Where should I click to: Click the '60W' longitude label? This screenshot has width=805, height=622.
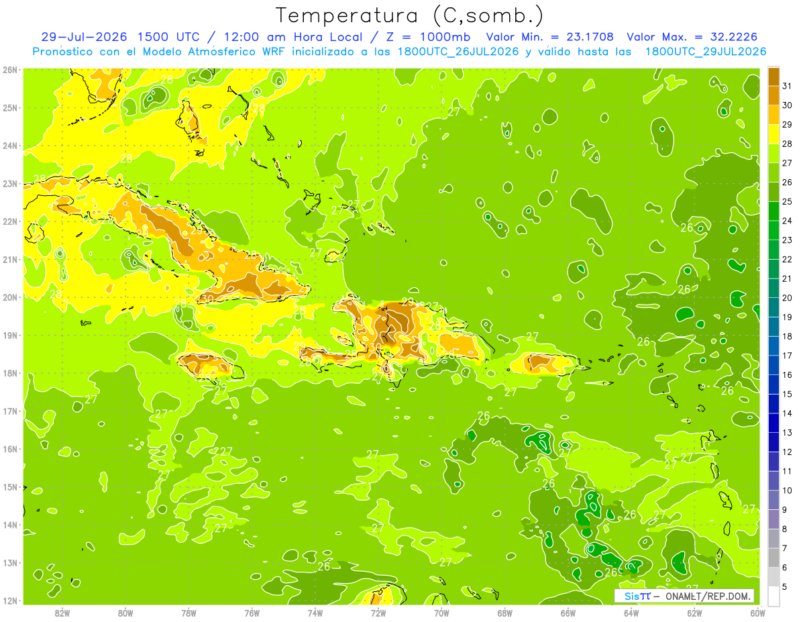coord(757,613)
